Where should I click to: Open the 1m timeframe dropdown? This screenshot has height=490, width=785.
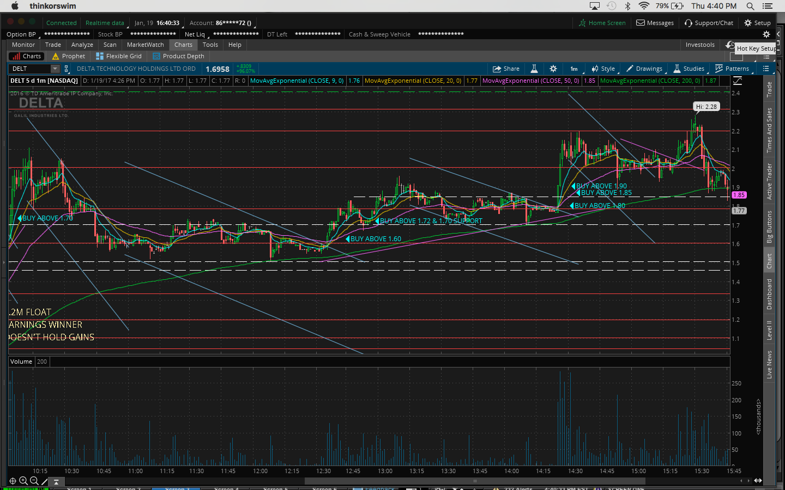point(574,69)
